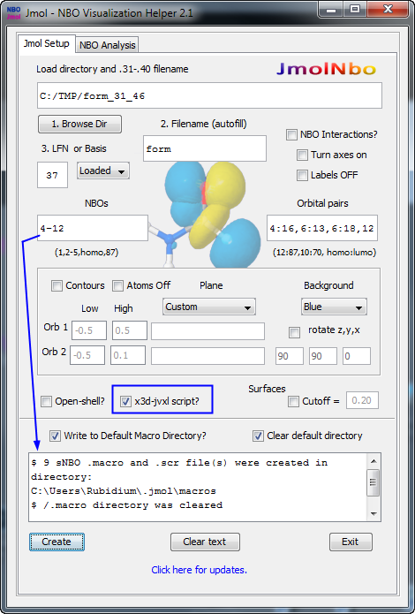The width and height of the screenshot is (415, 614).
Task: Uncheck Write to Default Macro Directory
Action: pos(56,436)
